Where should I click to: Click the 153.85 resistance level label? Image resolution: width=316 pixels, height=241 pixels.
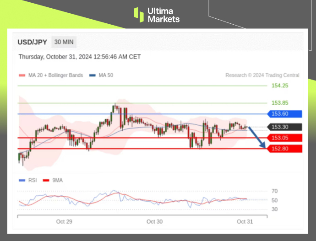coord(280,103)
